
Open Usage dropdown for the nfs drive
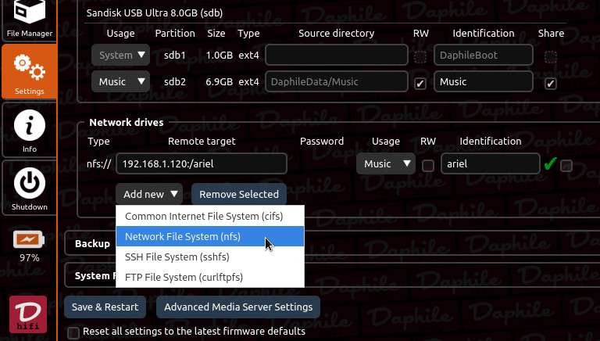coord(385,163)
